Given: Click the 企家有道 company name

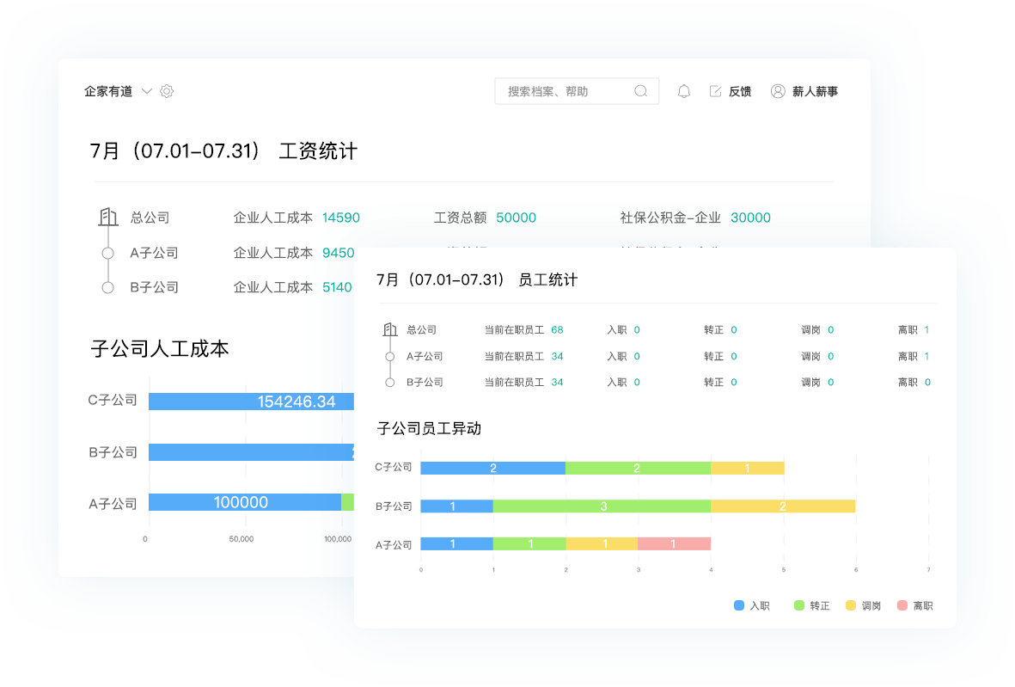Looking at the screenshot, I should coord(108,91).
